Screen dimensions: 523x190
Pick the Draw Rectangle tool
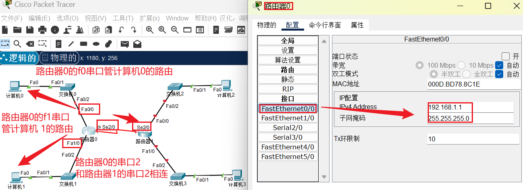(84, 44)
